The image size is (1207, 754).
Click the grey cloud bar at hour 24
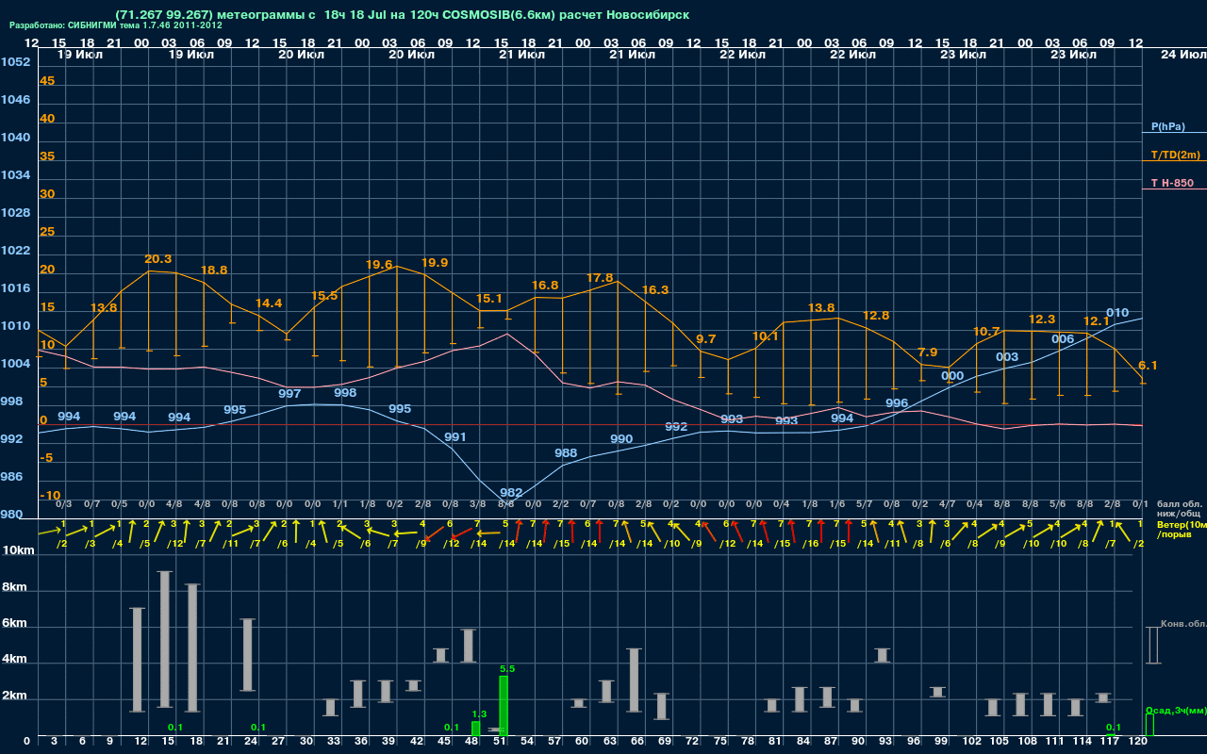pos(248,655)
